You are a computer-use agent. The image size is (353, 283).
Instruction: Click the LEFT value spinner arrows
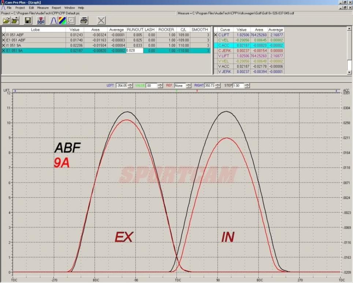[130, 86]
